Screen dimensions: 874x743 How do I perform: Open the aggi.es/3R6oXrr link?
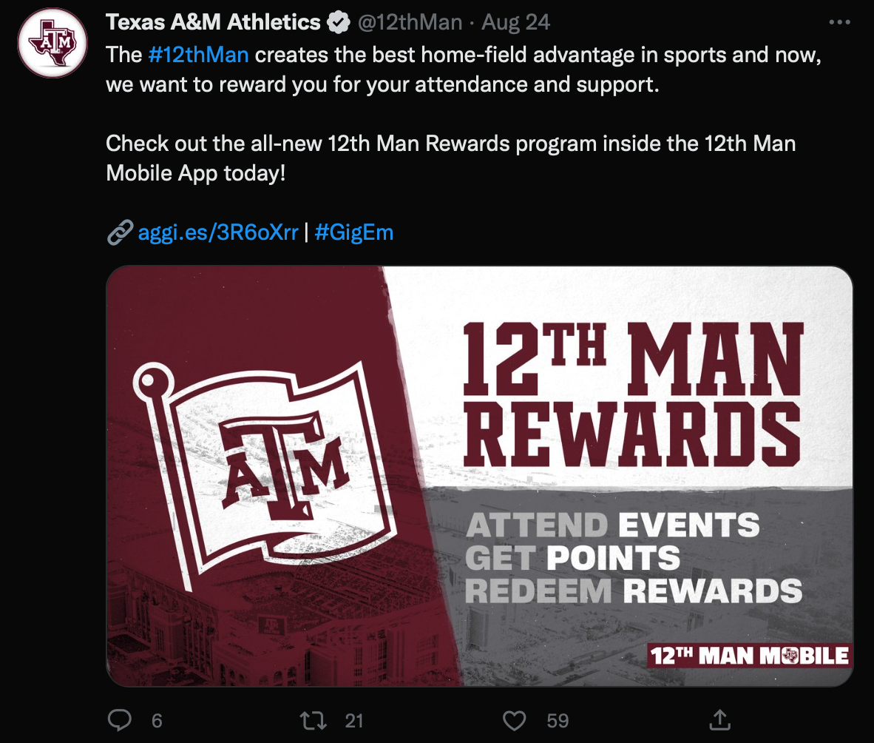(218, 232)
